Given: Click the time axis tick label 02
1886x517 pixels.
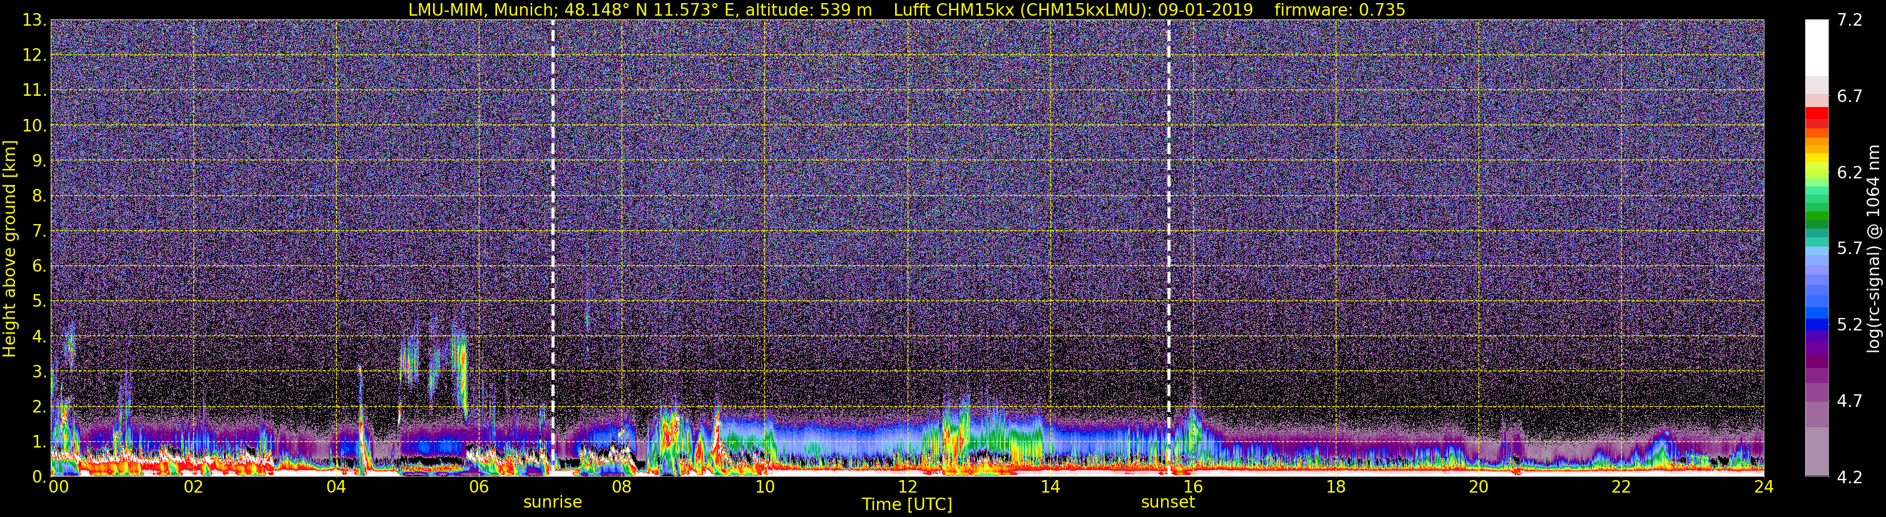Looking at the screenshot, I should coord(193,487).
